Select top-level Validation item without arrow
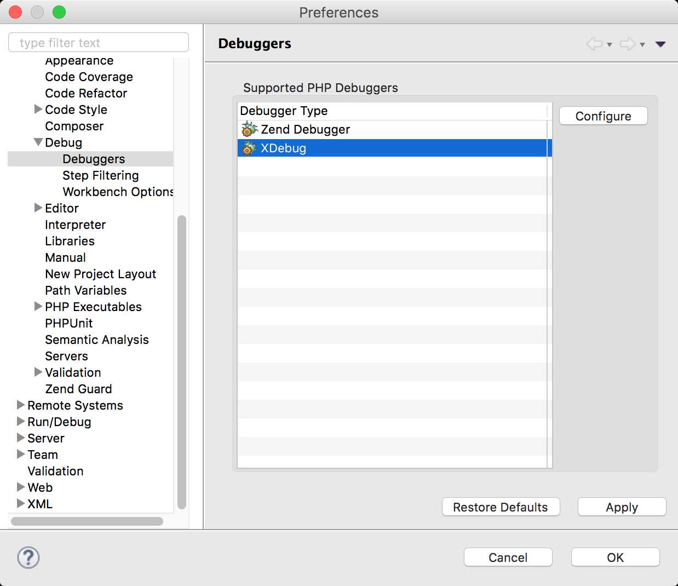The width and height of the screenshot is (678, 586). click(x=55, y=471)
